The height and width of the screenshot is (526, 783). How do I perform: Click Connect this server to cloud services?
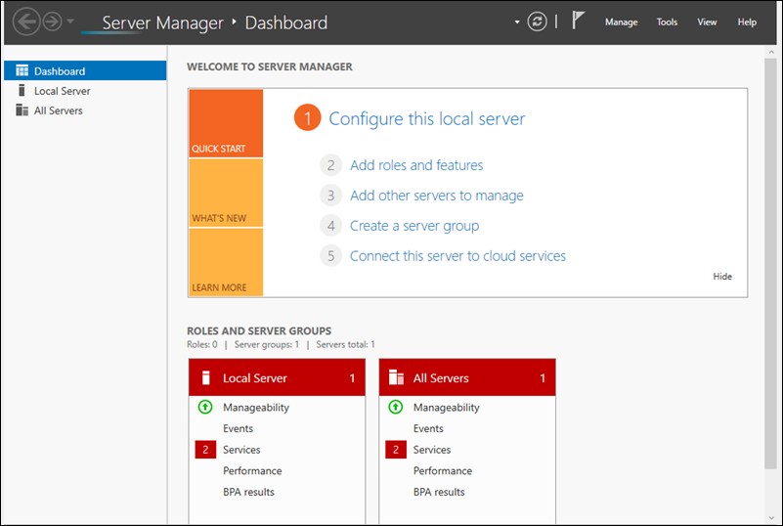click(457, 256)
